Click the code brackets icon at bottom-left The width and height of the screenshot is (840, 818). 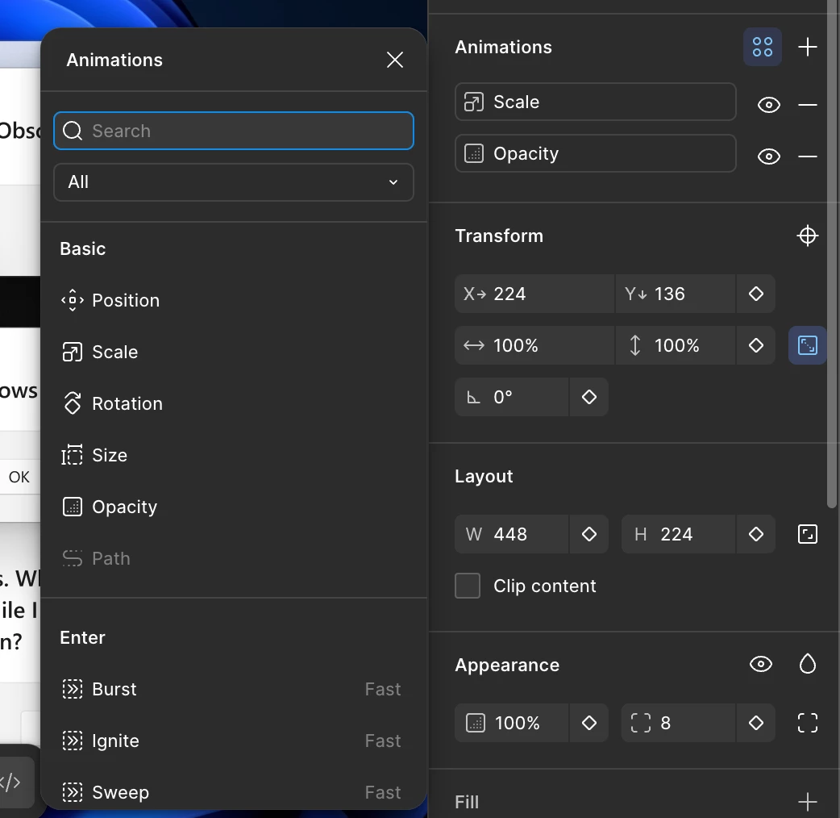tap(10, 782)
